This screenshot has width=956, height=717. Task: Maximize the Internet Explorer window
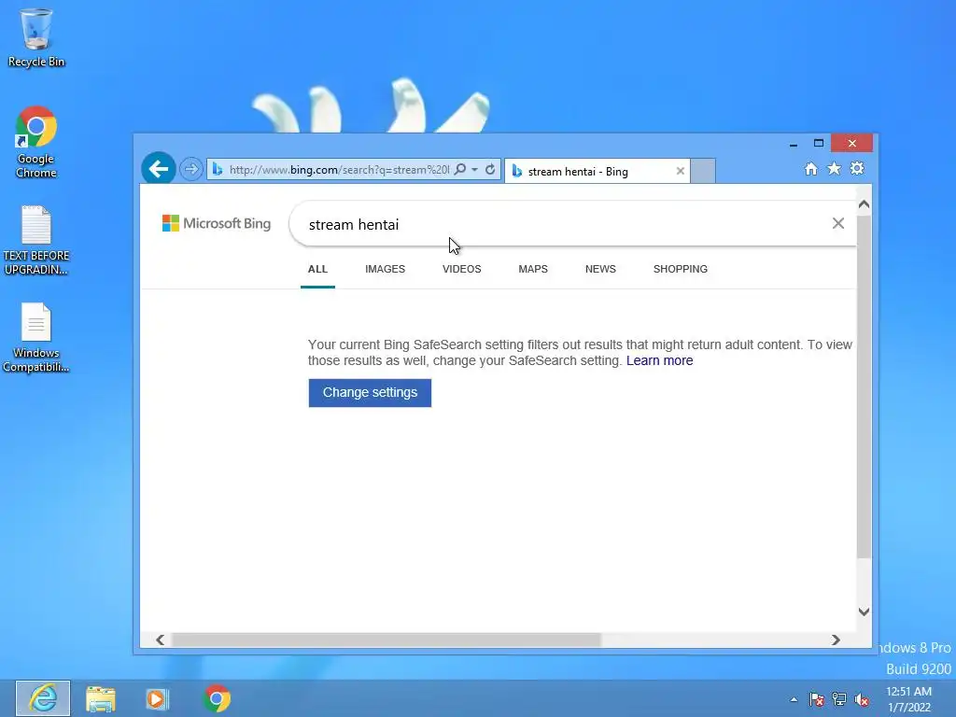tap(818, 143)
